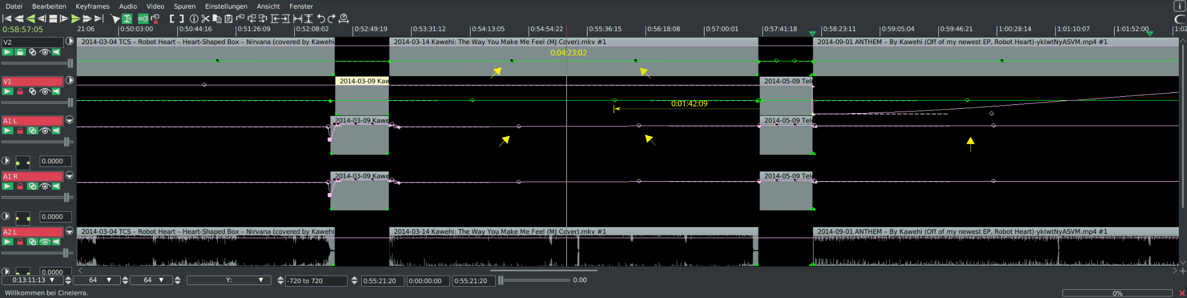The image size is (1187, 298).
Task: Copy selection with the copy icon
Action: (217, 18)
